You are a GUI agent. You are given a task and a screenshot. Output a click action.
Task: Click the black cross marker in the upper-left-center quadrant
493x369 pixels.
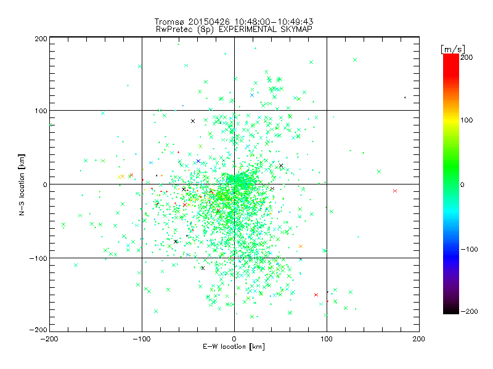[x=193, y=121]
